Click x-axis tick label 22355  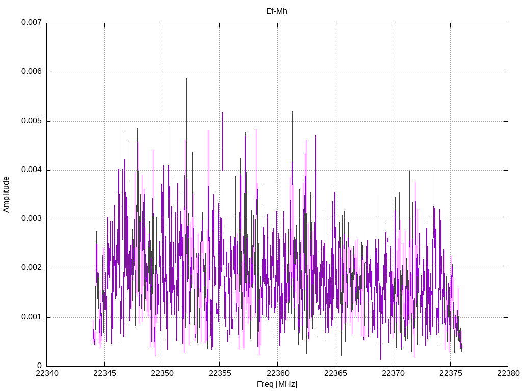[220, 373]
